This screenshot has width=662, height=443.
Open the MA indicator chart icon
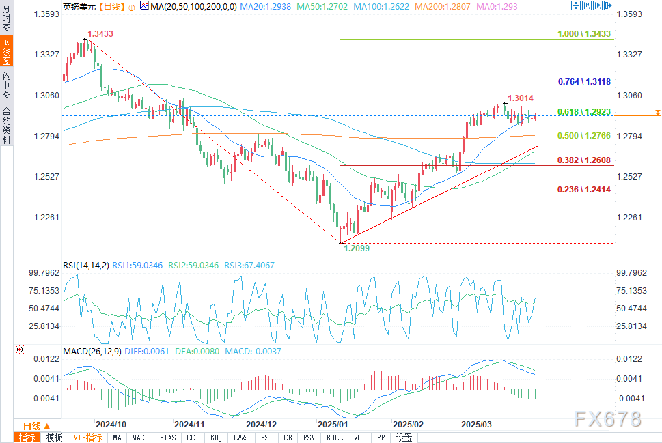point(144,6)
